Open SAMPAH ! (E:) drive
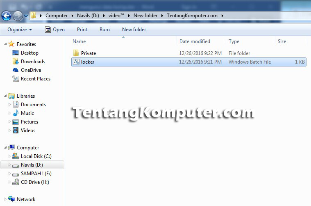This screenshot has width=311, height=206. [x=36, y=174]
